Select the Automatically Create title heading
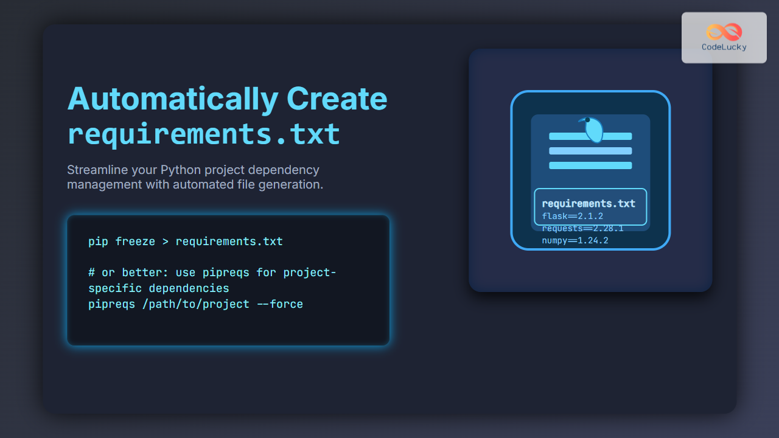This screenshot has width=779, height=438. point(227,98)
